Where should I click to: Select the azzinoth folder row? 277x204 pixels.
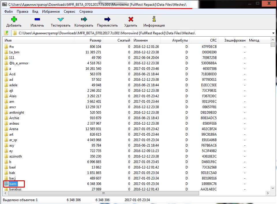pos(15,156)
